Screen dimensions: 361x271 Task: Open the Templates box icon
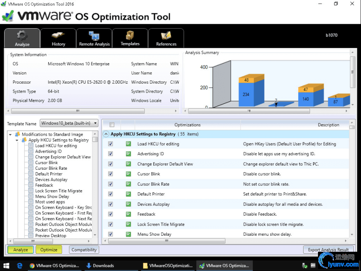pyautogui.click(x=130, y=35)
